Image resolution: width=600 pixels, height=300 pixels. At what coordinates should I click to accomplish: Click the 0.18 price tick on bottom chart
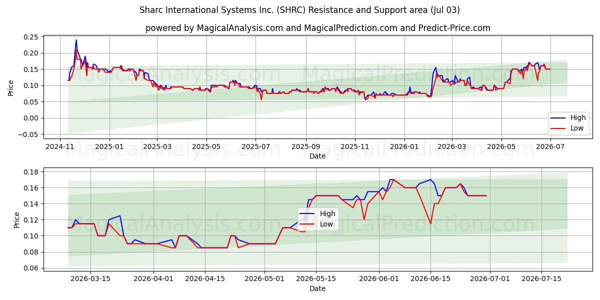click(x=31, y=172)
